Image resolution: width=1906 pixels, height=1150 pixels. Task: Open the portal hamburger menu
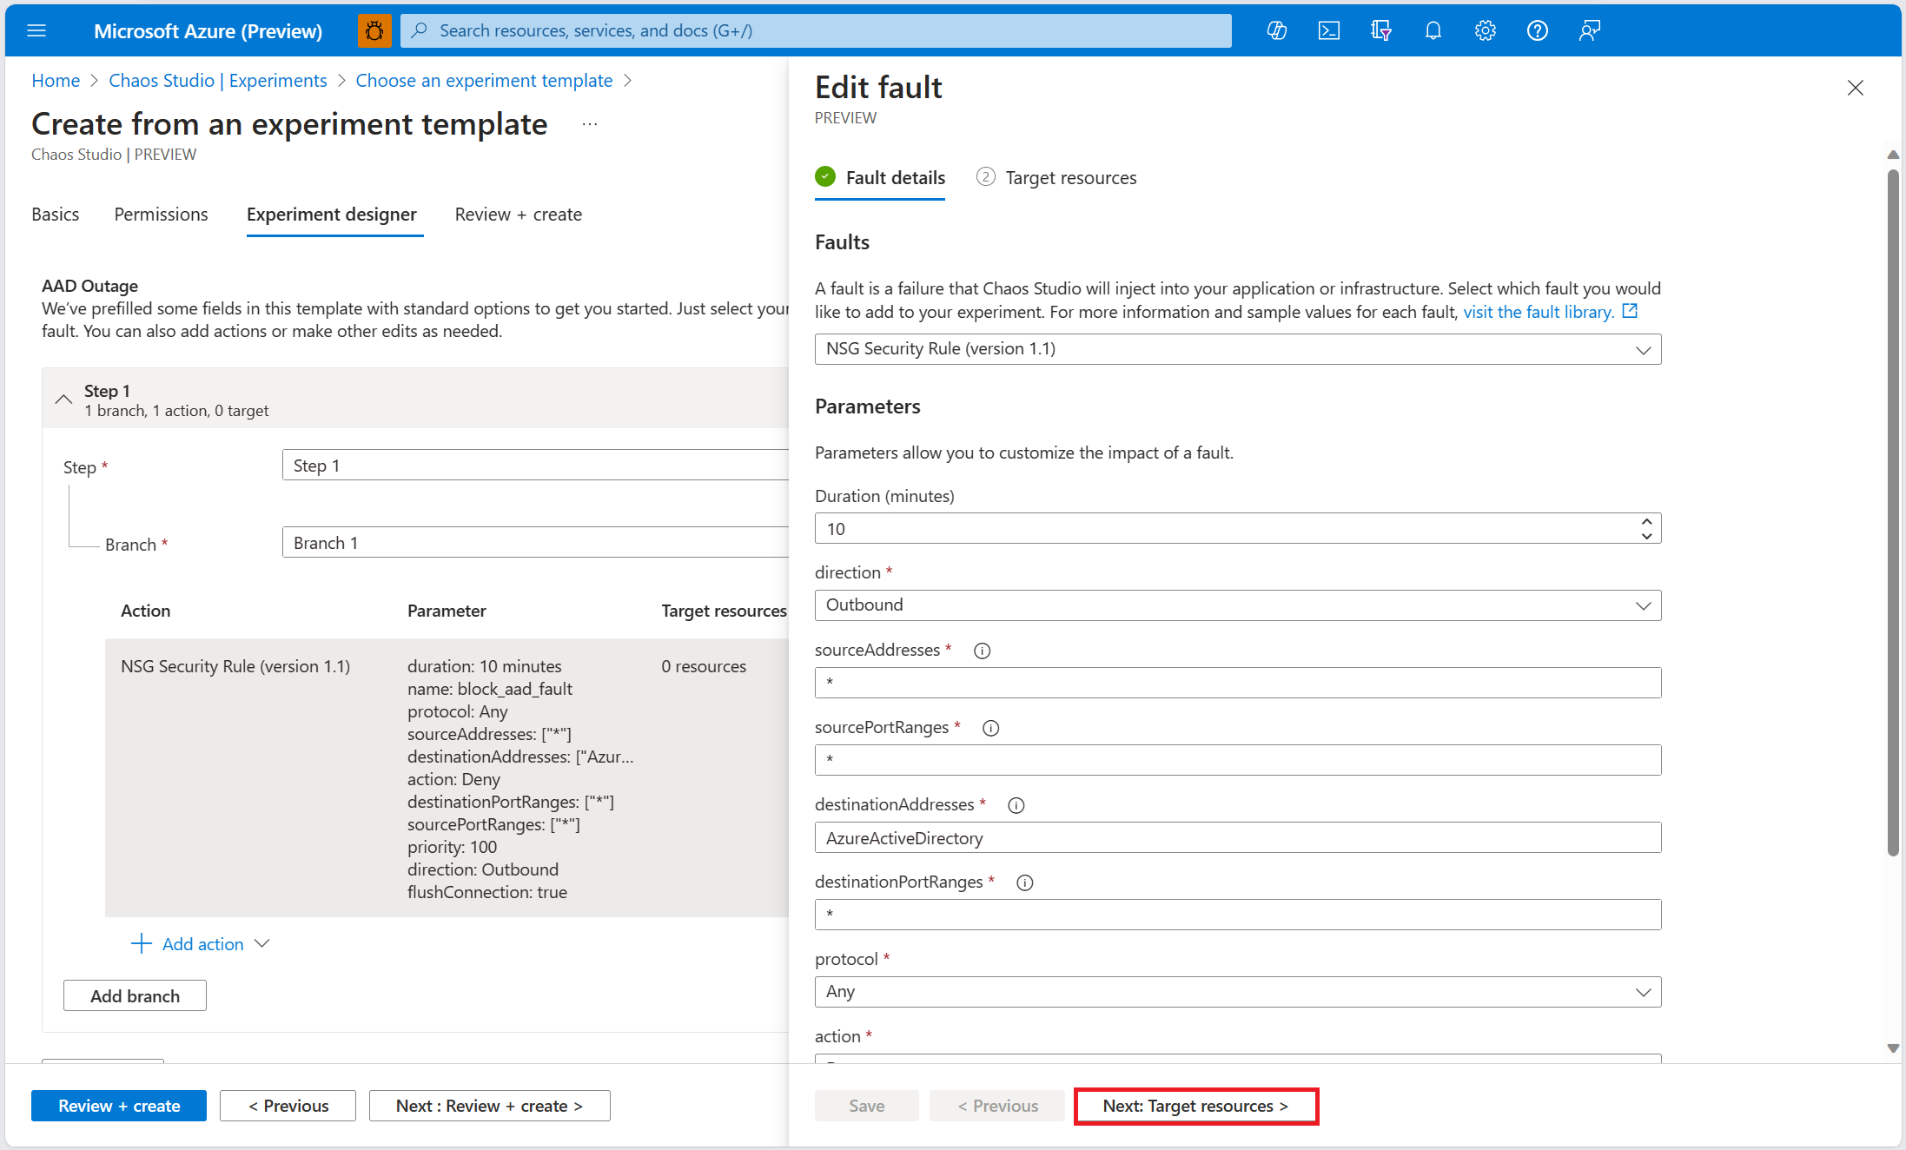[36, 30]
